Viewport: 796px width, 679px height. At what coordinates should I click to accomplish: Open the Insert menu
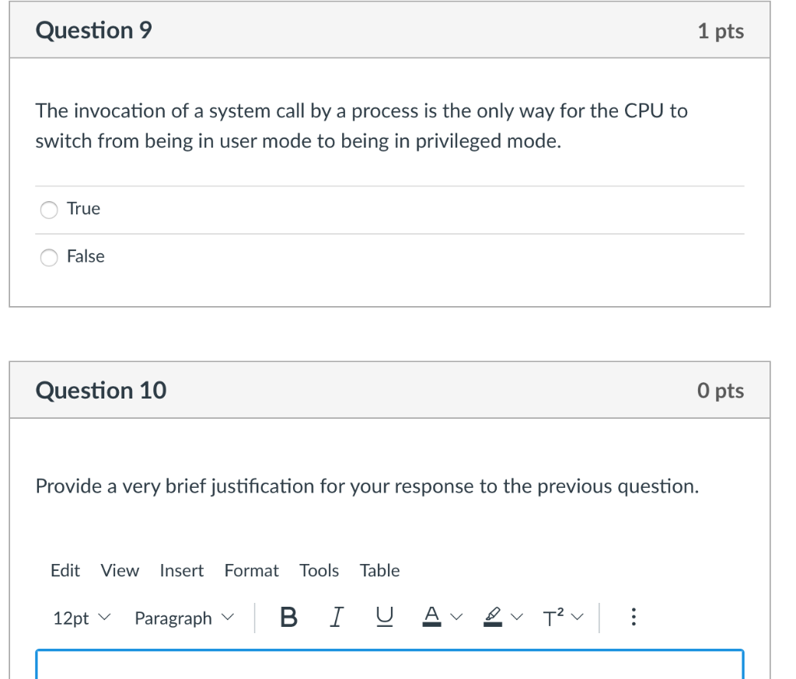pyautogui.click(x=181, y=570)
